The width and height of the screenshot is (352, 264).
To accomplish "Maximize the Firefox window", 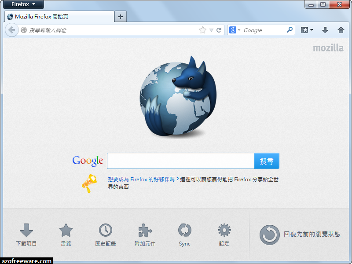I will (x=323, y=4).
